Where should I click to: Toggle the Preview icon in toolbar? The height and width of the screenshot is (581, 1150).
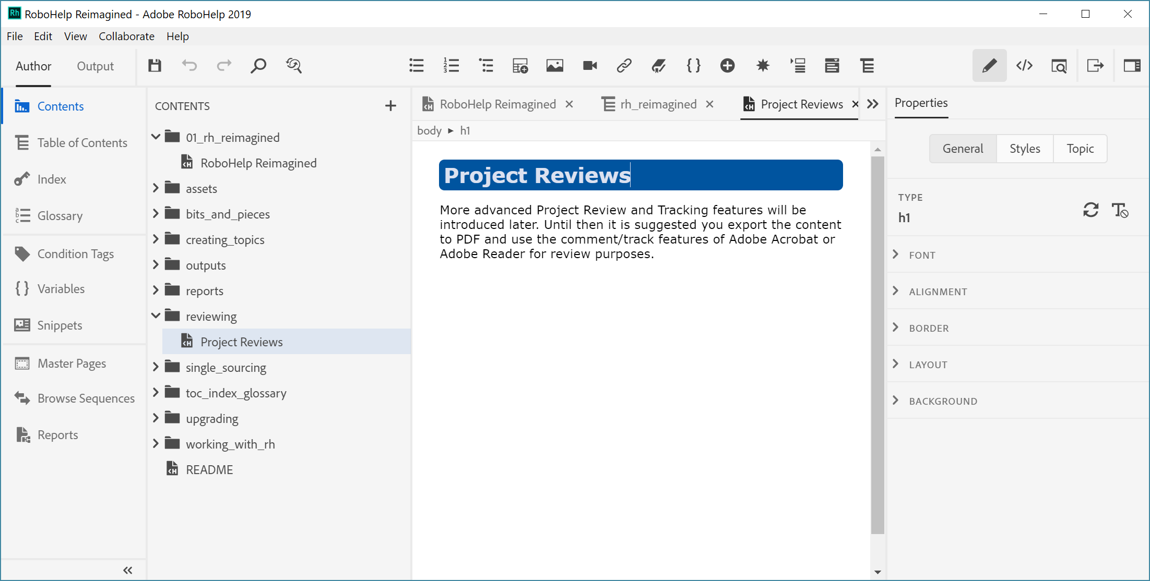point(1059,65)
